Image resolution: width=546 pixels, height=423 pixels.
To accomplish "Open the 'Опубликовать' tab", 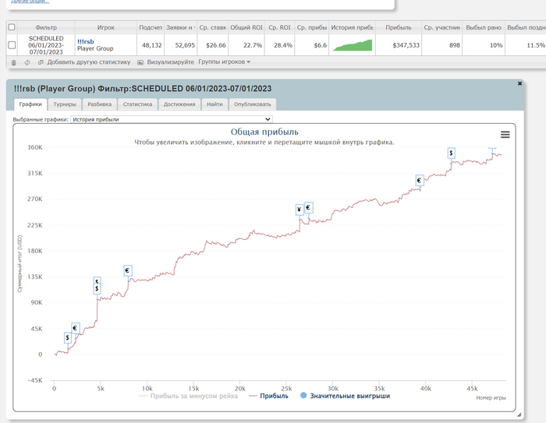I will point(253,104).
